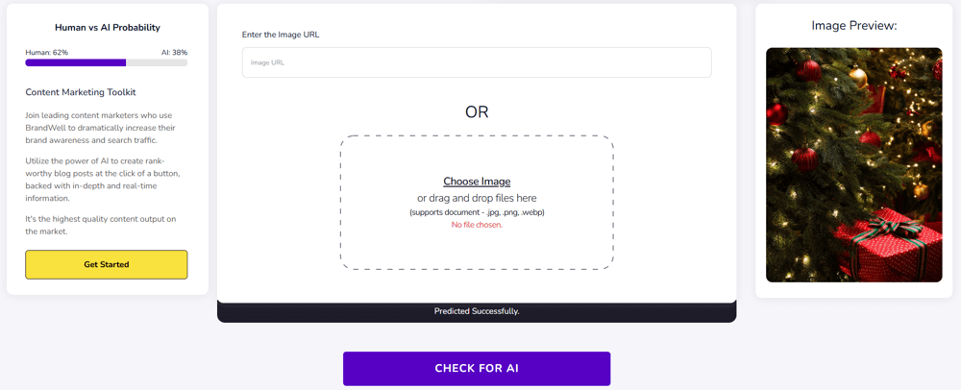Viewport: 961px width, 390px height.
Task: Click the "AI: 38%" label
Action: pos(174,52)
